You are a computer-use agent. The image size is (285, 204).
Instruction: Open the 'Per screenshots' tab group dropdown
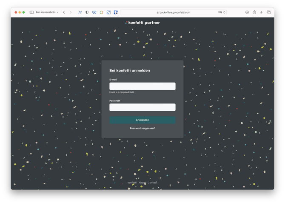click(x=47, y=12)
